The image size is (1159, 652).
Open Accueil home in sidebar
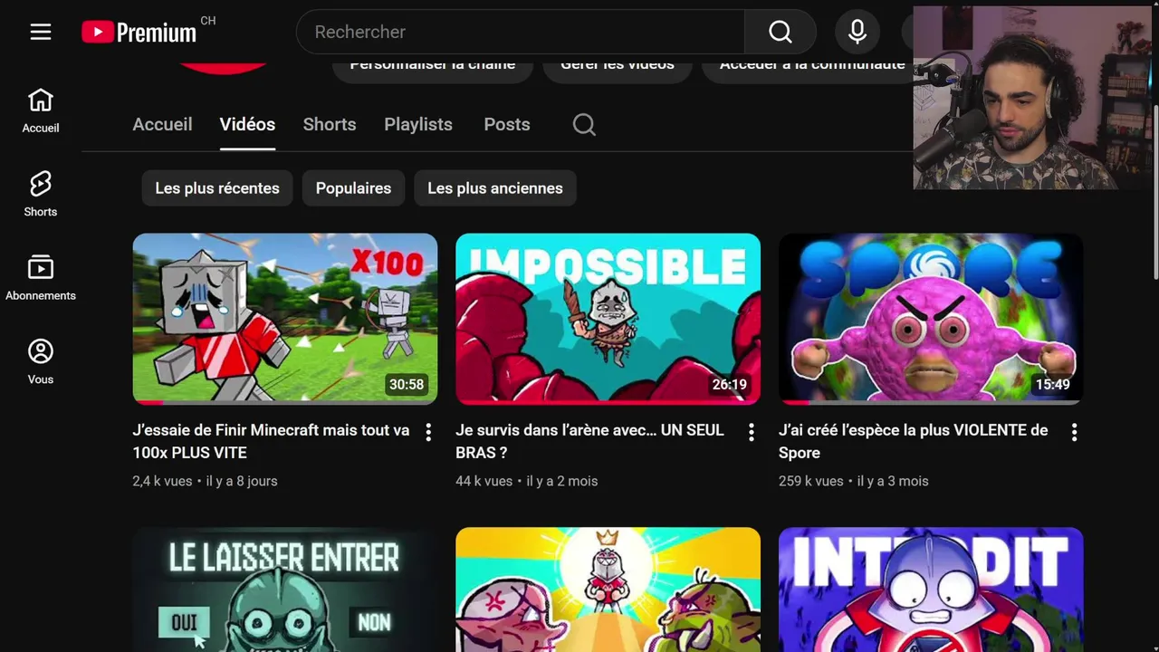pos(41,111)
